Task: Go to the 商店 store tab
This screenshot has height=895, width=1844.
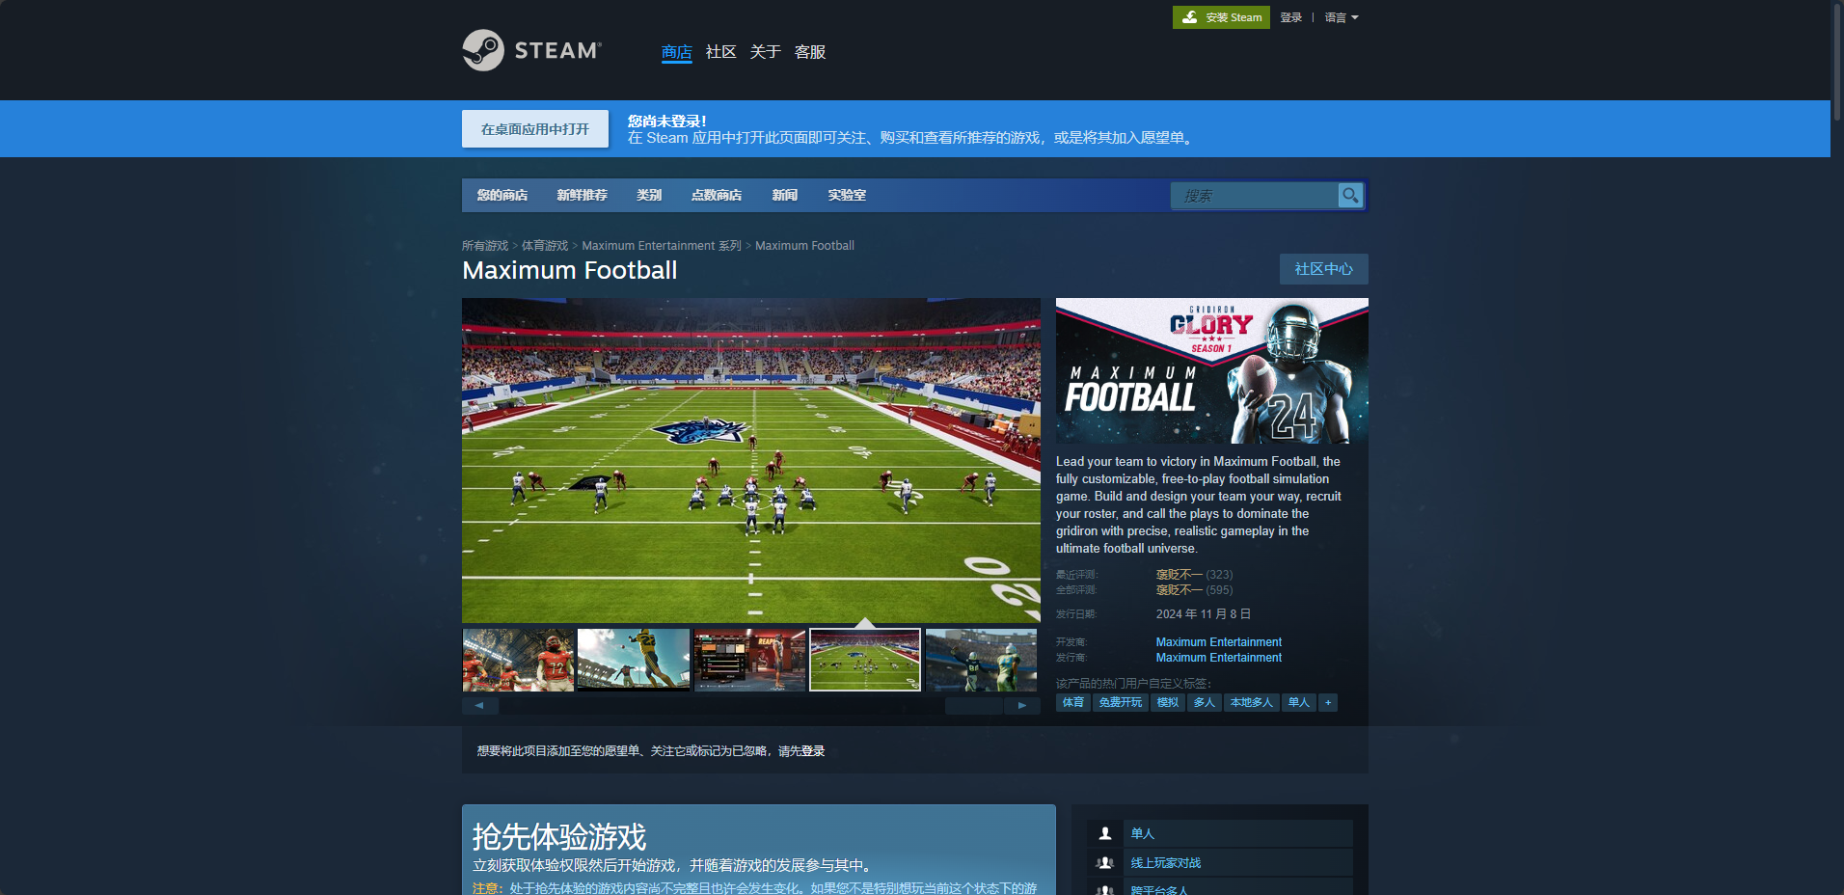Action: pyautogui.click(x=677, y=52)
